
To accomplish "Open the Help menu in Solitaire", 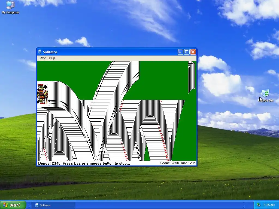I will point(52,58).
